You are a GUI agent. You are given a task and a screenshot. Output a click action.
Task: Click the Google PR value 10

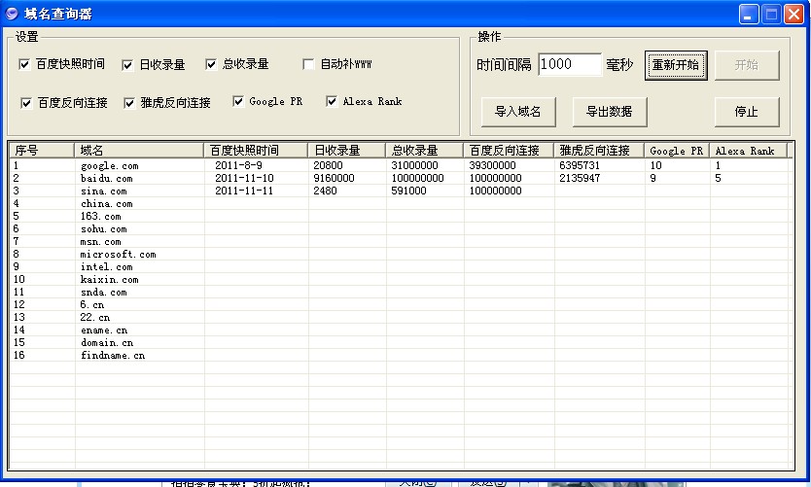[655, 165]
